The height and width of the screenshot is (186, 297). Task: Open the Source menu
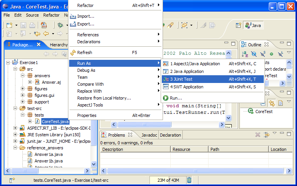click(x=32, y=15)
